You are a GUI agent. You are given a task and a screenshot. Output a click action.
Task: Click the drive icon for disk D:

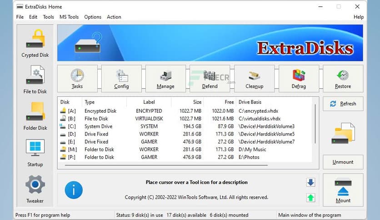[x=63, y=134]
